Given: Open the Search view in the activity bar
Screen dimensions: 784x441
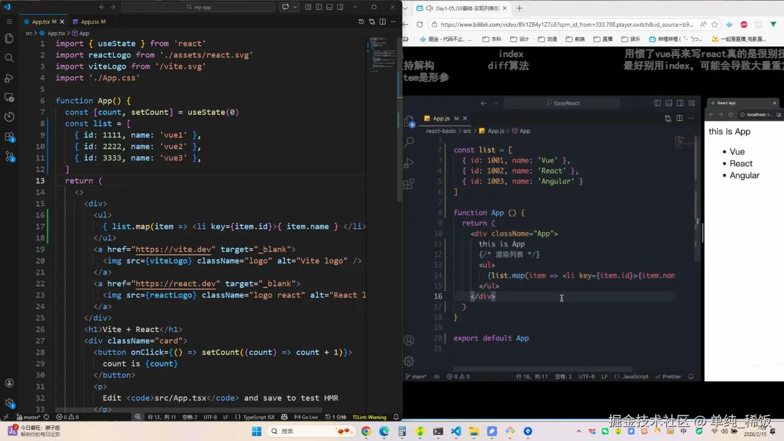Looking at the screenshot, I should point(9,56).
